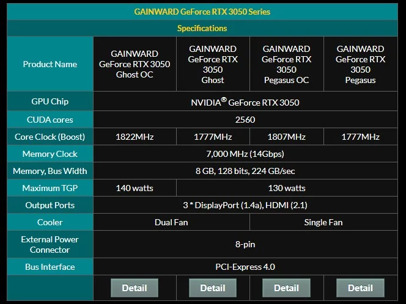Open Detail for the Ghost OC card
406x304 pixels.
(x=135, y=288)
